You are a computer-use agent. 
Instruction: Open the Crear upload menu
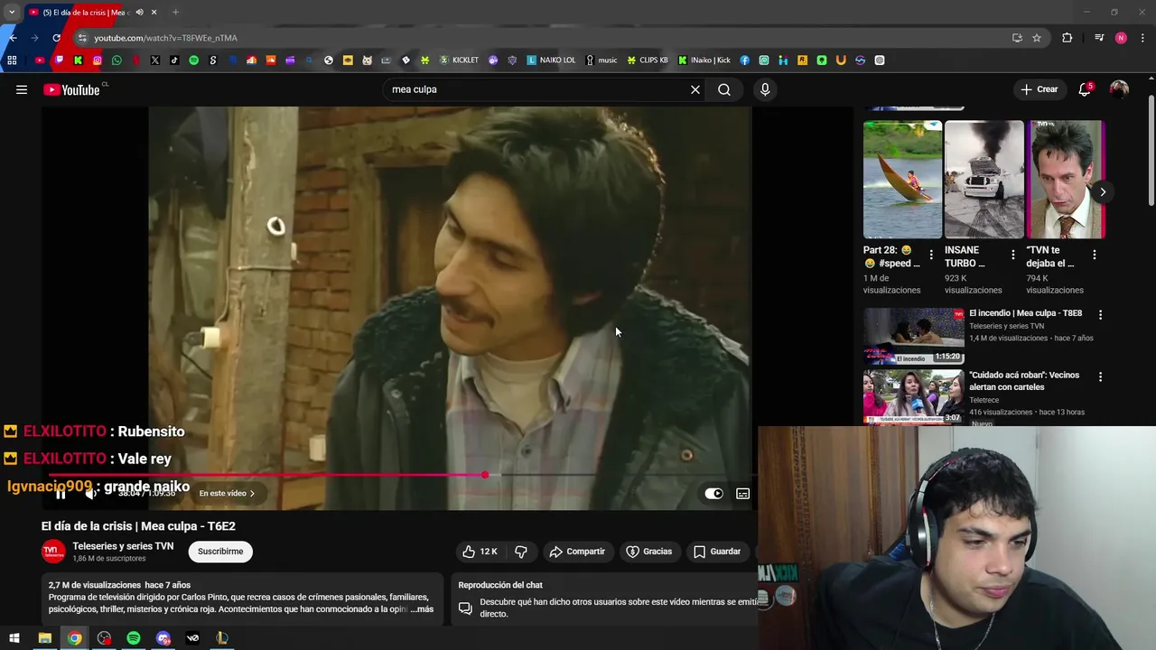[1039, 89]
